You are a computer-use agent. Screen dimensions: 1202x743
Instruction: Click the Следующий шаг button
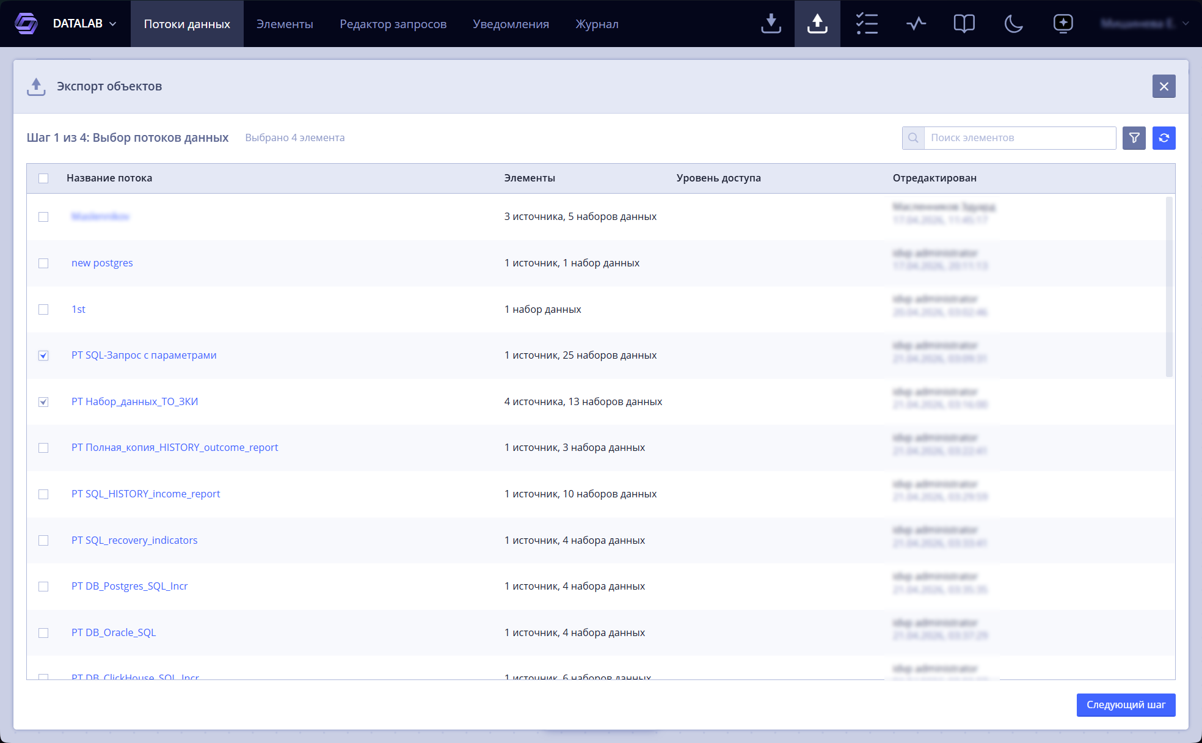[1126, 705]
